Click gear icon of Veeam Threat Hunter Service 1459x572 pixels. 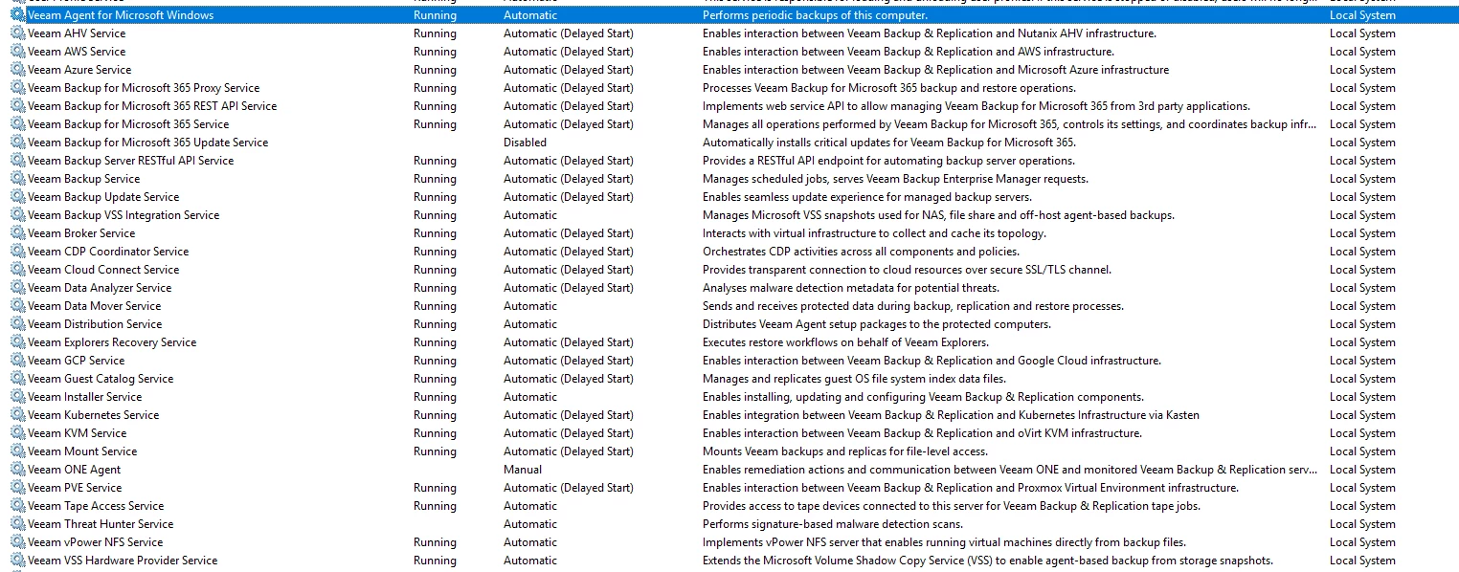tap(18, 524)
